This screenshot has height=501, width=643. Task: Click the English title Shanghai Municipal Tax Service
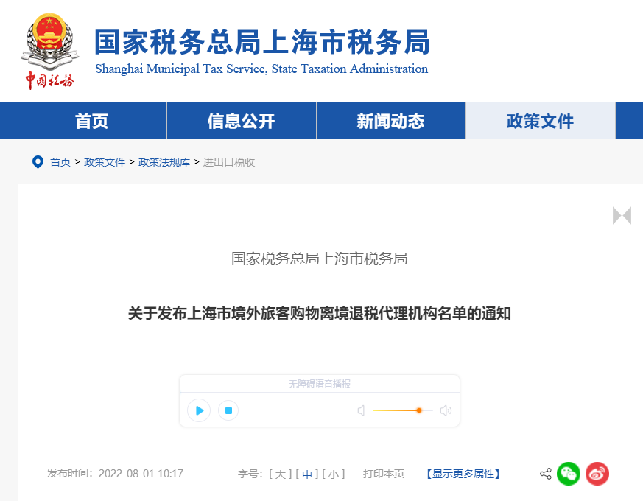[261, 69]
